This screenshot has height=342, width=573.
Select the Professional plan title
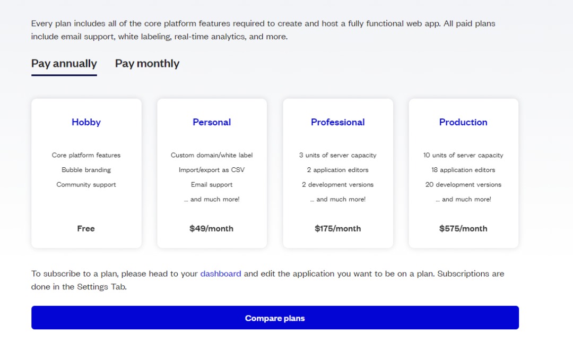[337, 122]
